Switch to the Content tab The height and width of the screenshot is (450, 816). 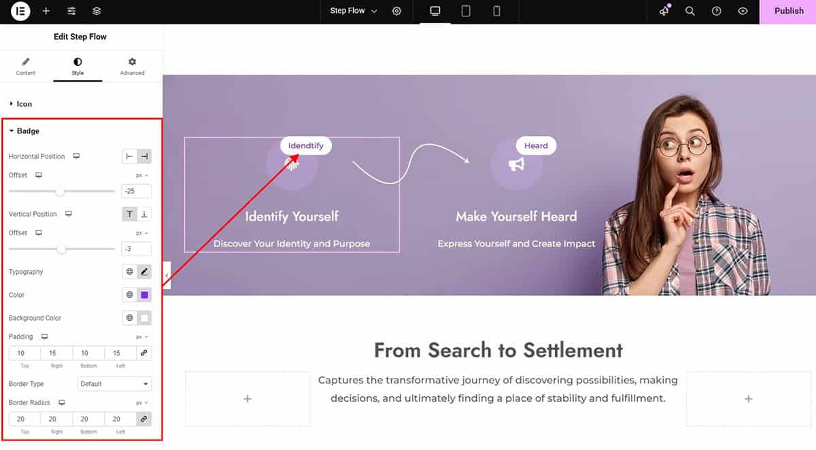pos(26,66)
